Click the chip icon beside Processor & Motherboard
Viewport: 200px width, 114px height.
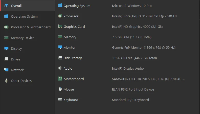click(x=6, y=27)
